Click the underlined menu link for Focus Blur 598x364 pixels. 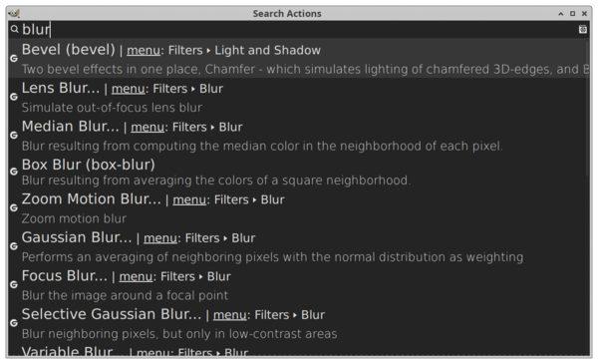pyautogui.click(x=136, y=277)
